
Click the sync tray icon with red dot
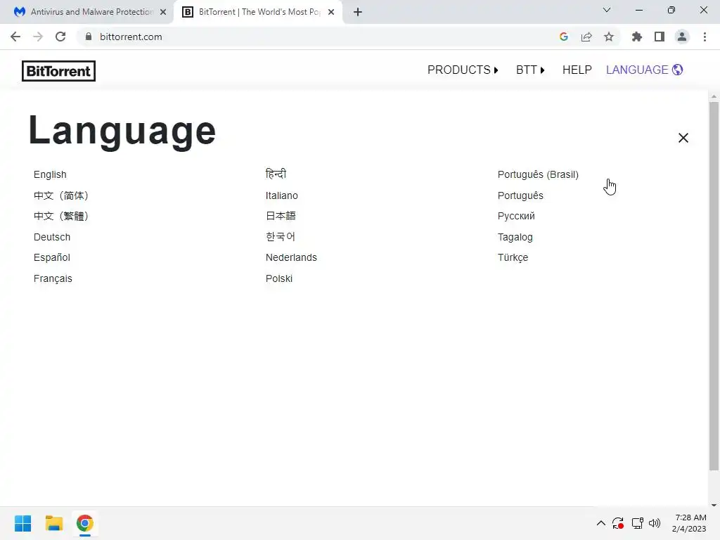click(x=618, y=523)
